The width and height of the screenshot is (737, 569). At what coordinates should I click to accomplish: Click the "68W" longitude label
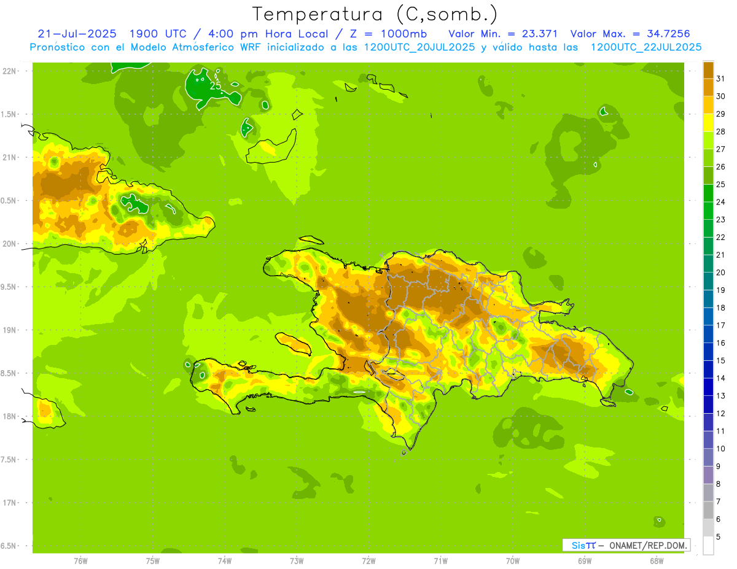657,561
